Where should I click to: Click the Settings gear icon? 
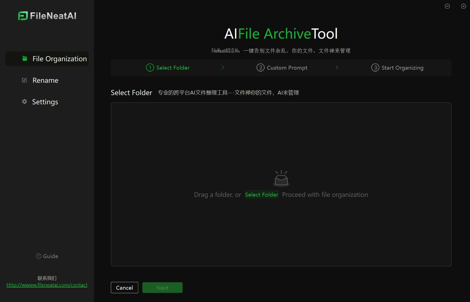[x=25, y=102]
